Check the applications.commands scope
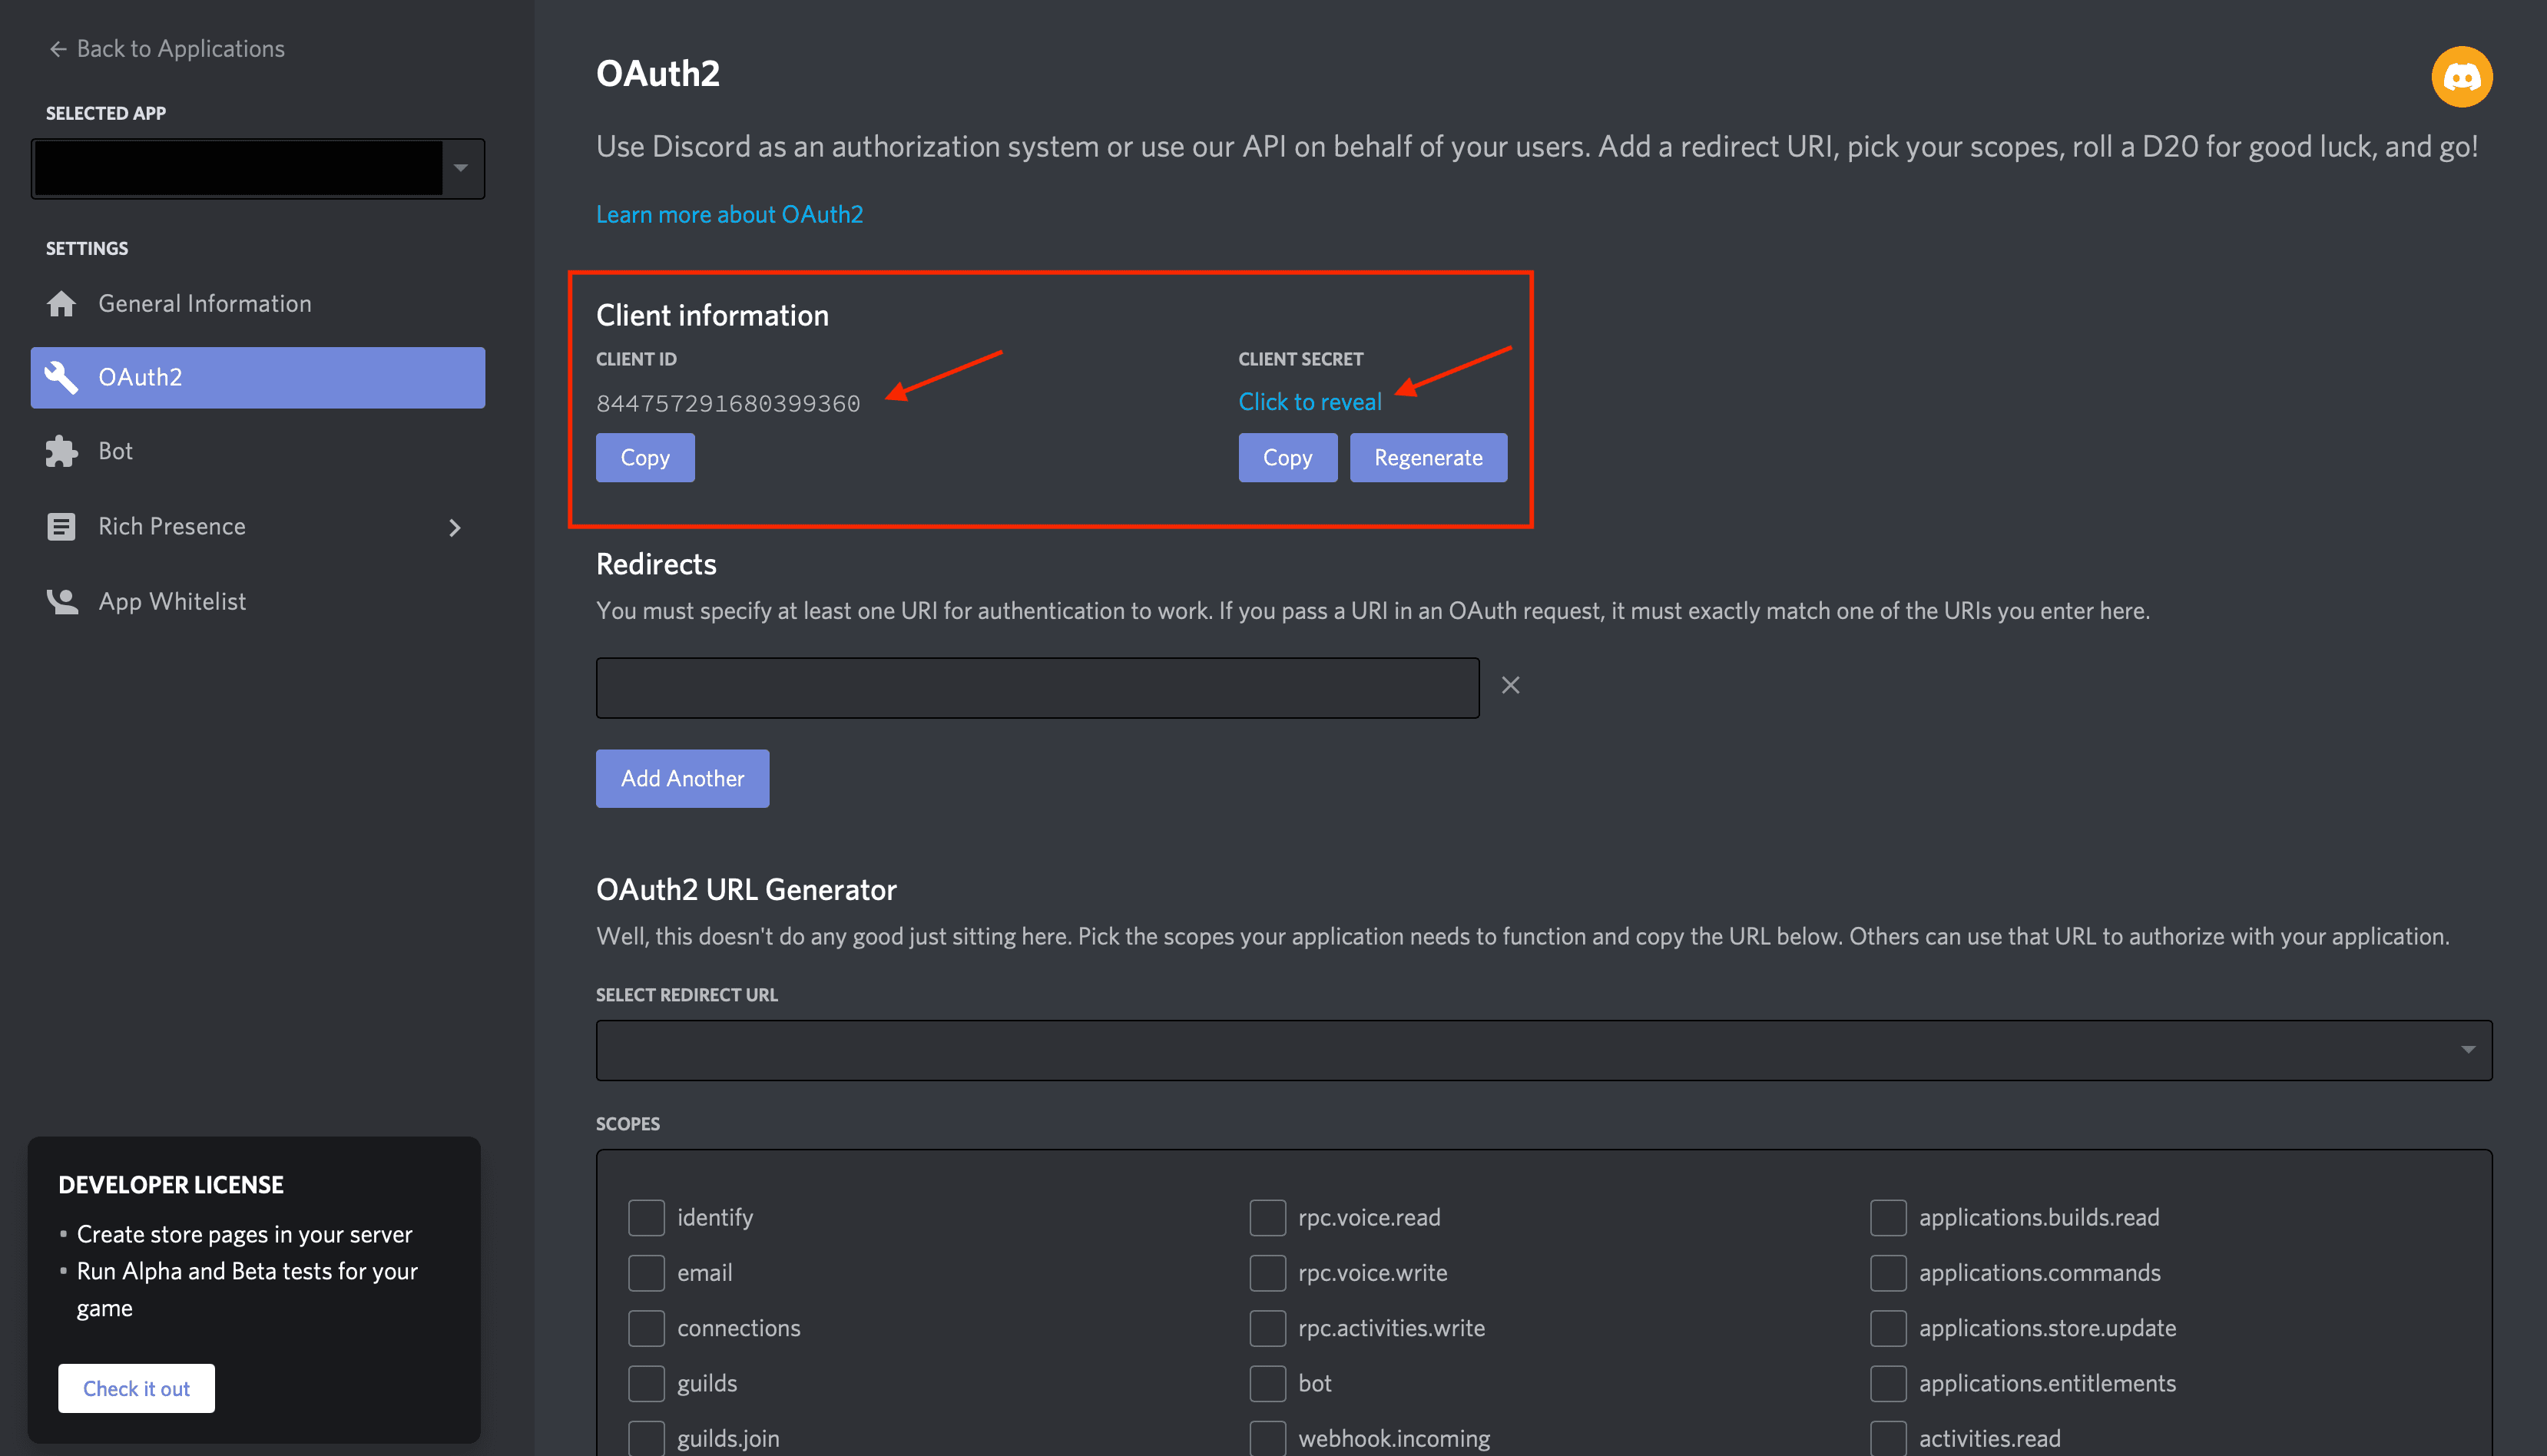 pos(1888,1273)
